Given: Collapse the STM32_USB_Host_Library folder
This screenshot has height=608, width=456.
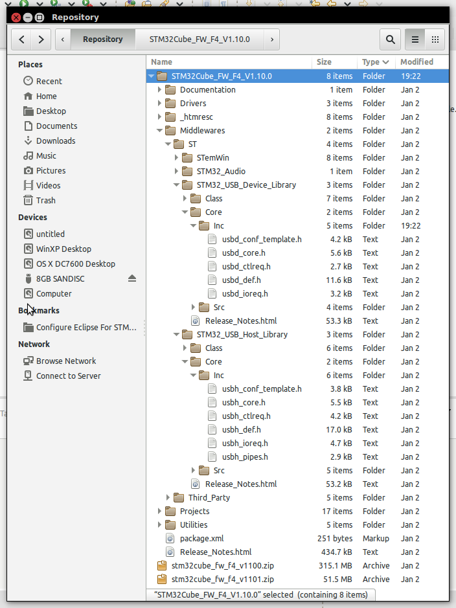Looking at the screenshot, I should [177, 335].
